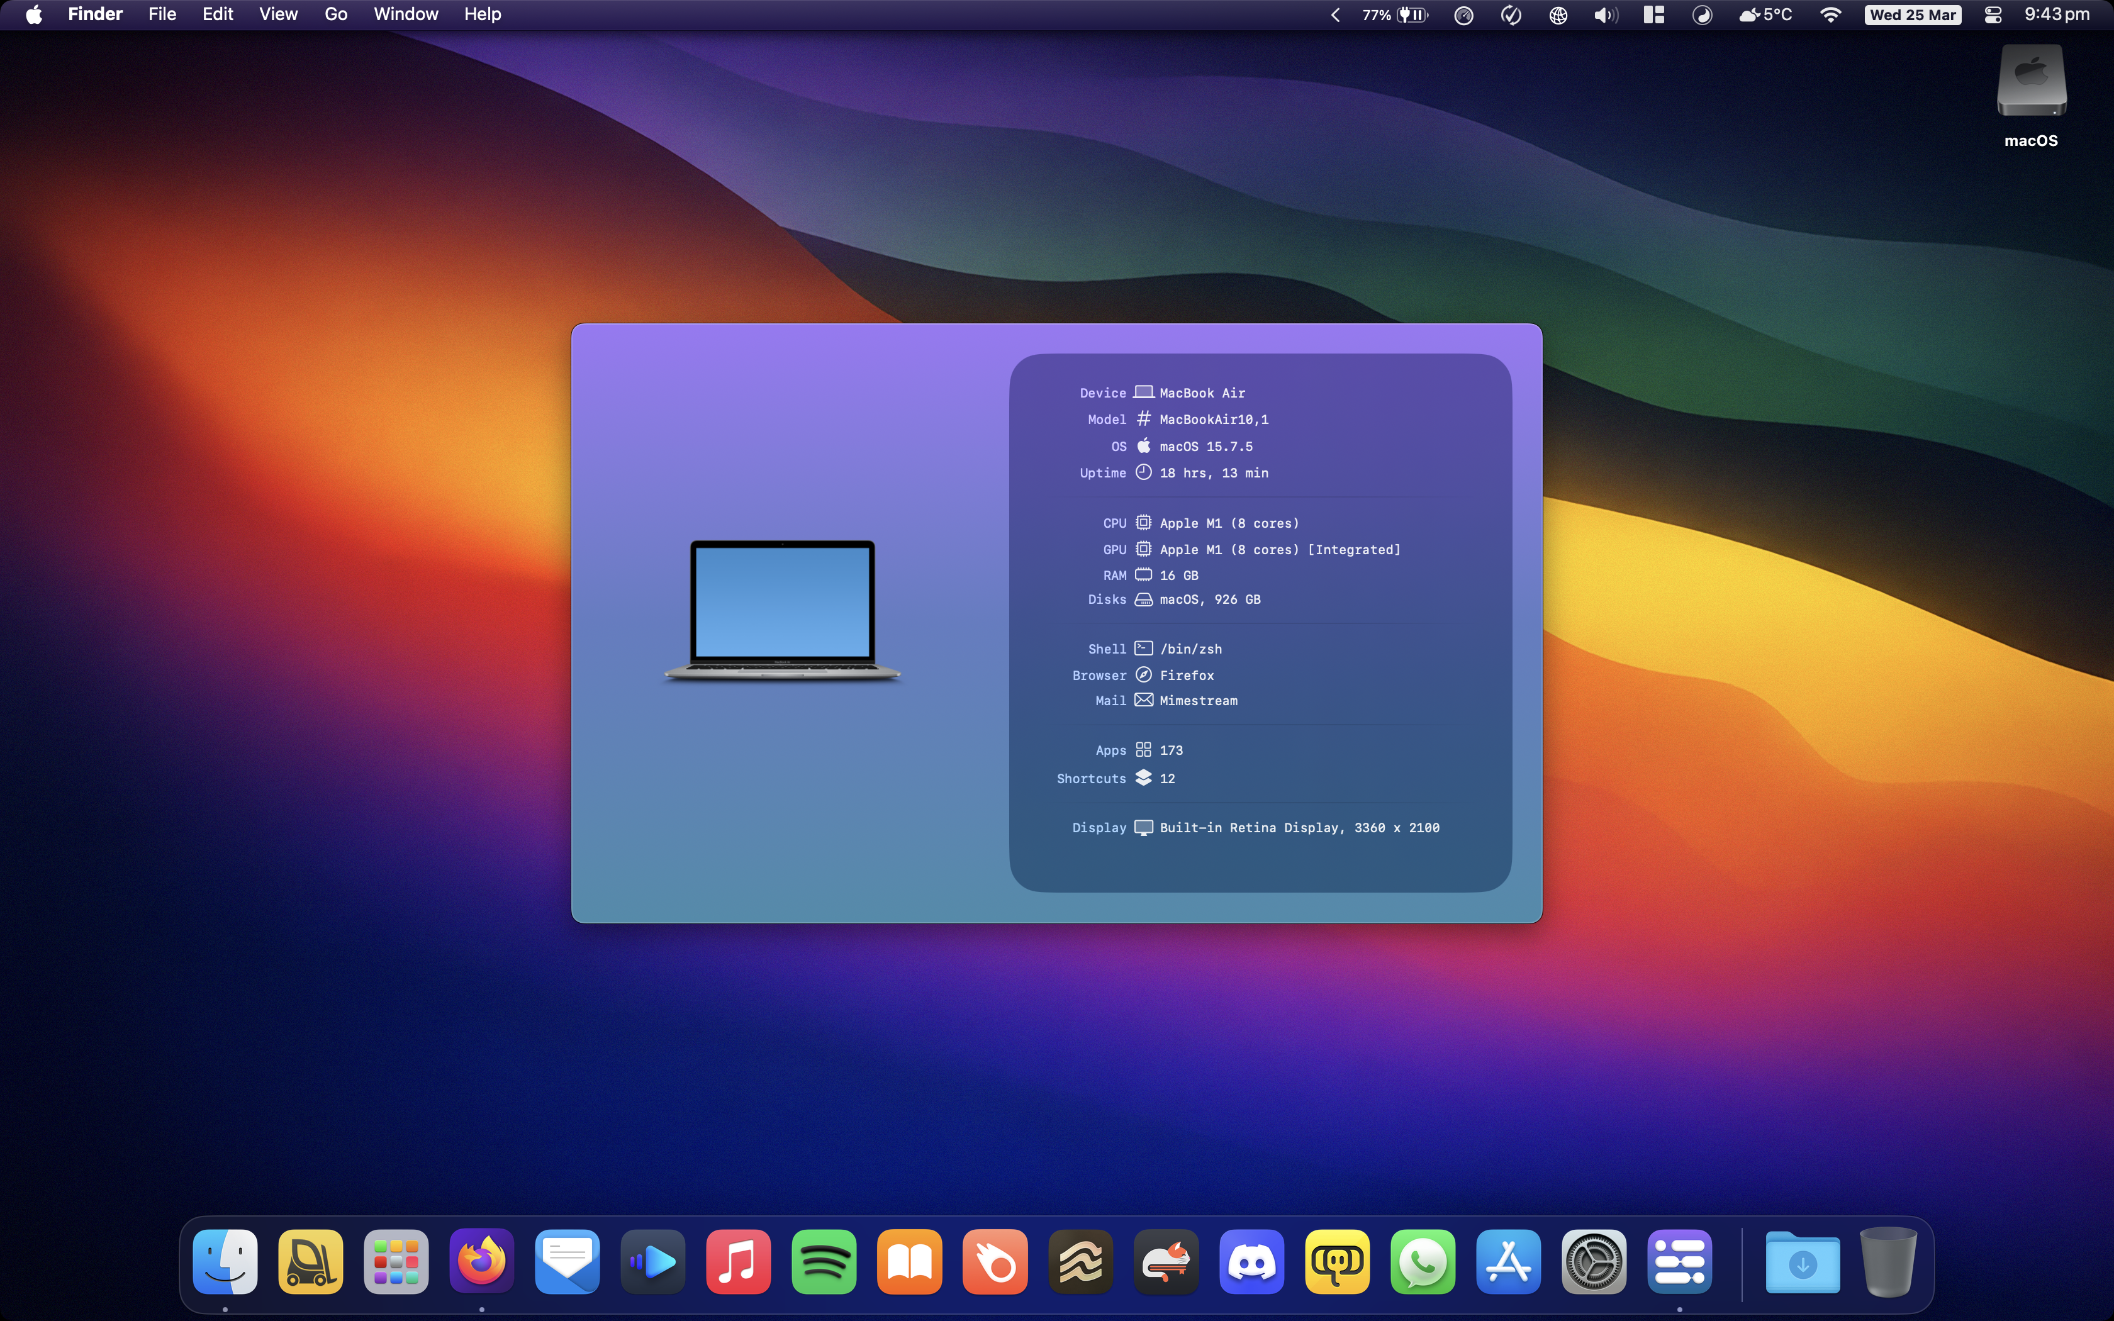Screen dimensions: 2114x1321
Task: Click the Shortcuts count 12
Action: [1167, 779]
